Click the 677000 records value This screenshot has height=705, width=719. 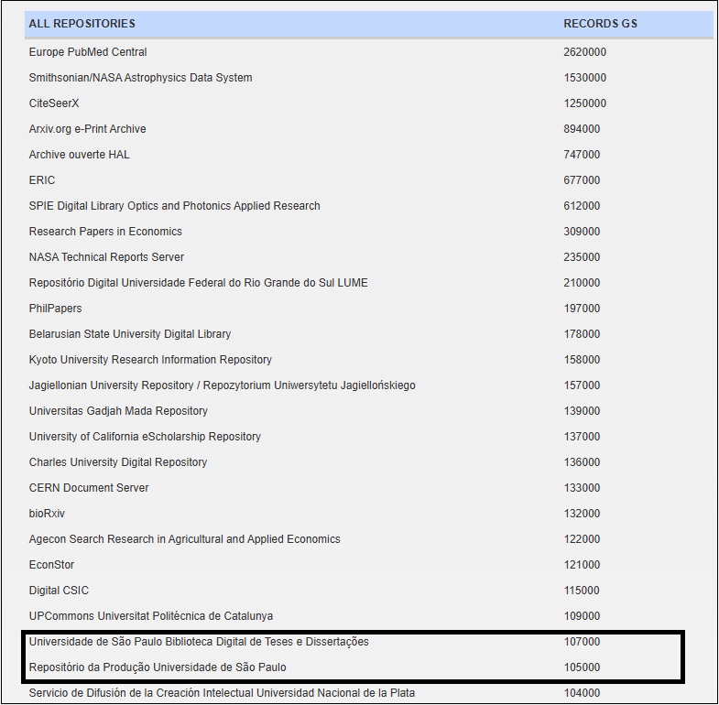coord(582,180)
